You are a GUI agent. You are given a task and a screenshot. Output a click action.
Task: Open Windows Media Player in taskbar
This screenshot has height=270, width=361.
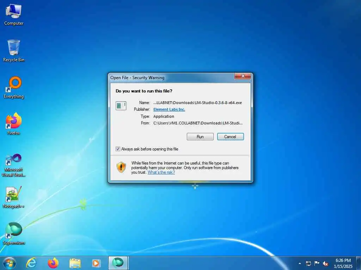(96, 263)
